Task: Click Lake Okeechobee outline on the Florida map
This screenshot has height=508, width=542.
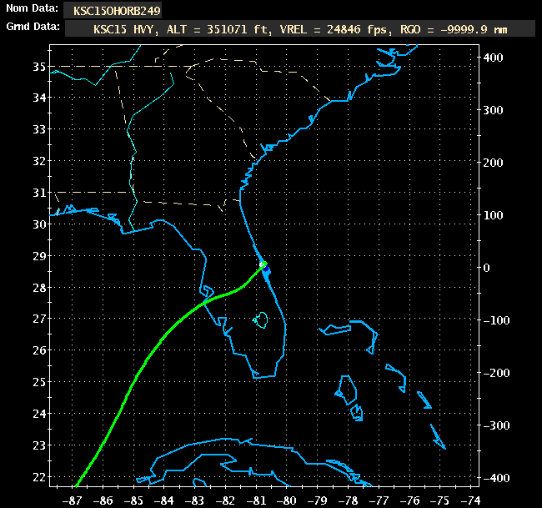Action: pyautogui.click(x=260, y=320)
